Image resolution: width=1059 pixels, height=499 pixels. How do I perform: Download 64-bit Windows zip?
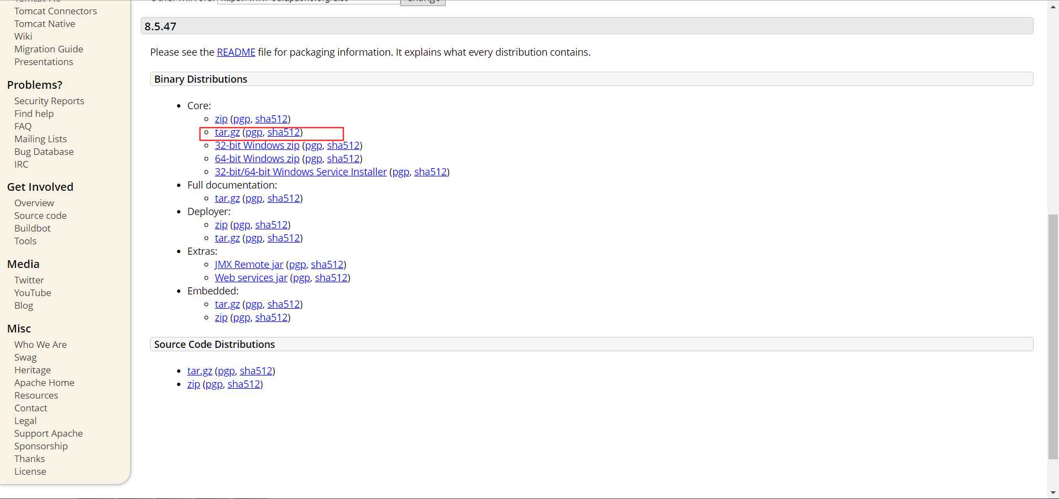257,159
